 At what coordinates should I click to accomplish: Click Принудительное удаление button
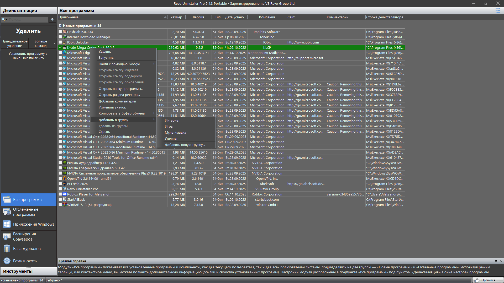tap(14, 43)
